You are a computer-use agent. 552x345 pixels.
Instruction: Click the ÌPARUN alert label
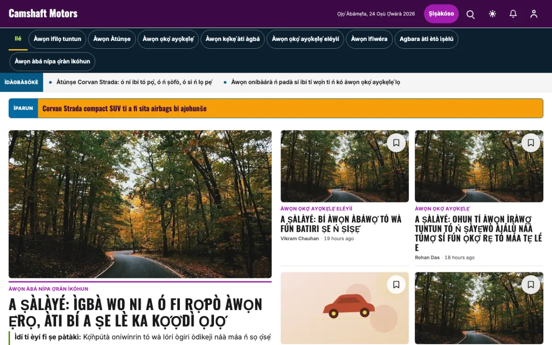[x=23, y=109]
